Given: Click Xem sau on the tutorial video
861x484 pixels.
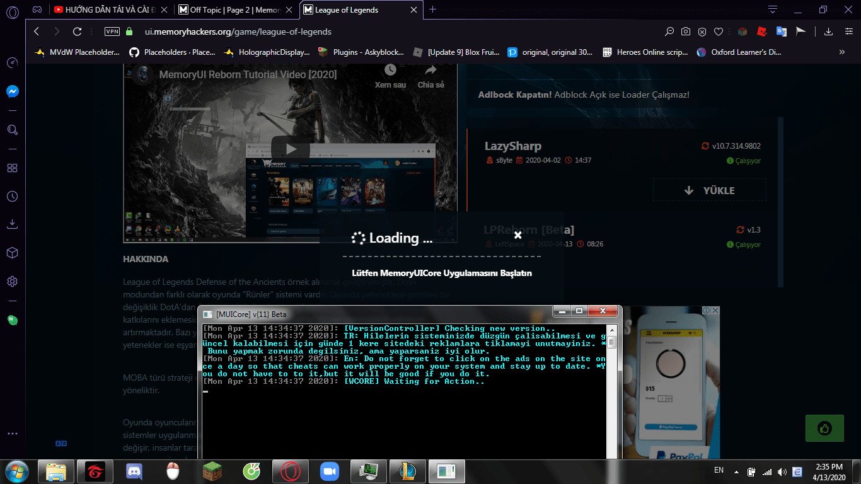Looking at the screenshot, I should (x=390, y=76).
